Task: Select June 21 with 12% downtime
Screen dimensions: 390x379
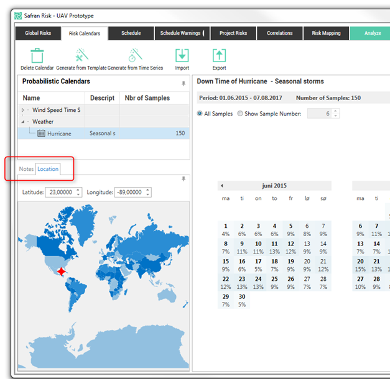Action: click(x=323, y=265)
